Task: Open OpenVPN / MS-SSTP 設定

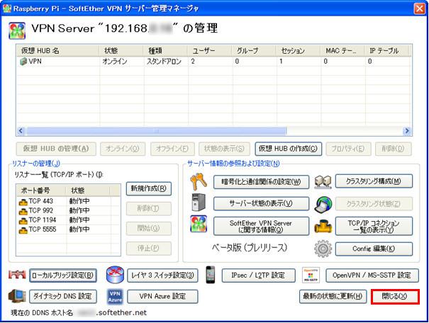Action: (x=372, y=275)
